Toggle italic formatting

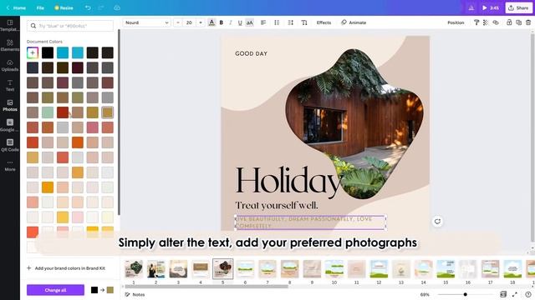231,22
